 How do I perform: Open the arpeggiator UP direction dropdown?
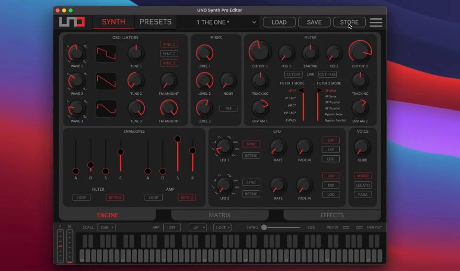click(198, 227)
